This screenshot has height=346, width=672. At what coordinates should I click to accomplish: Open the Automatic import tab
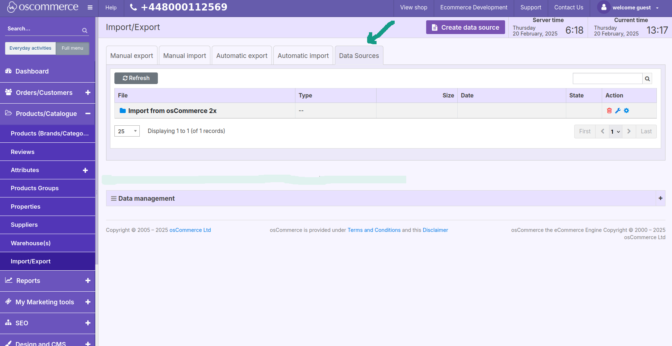(303, 56)
